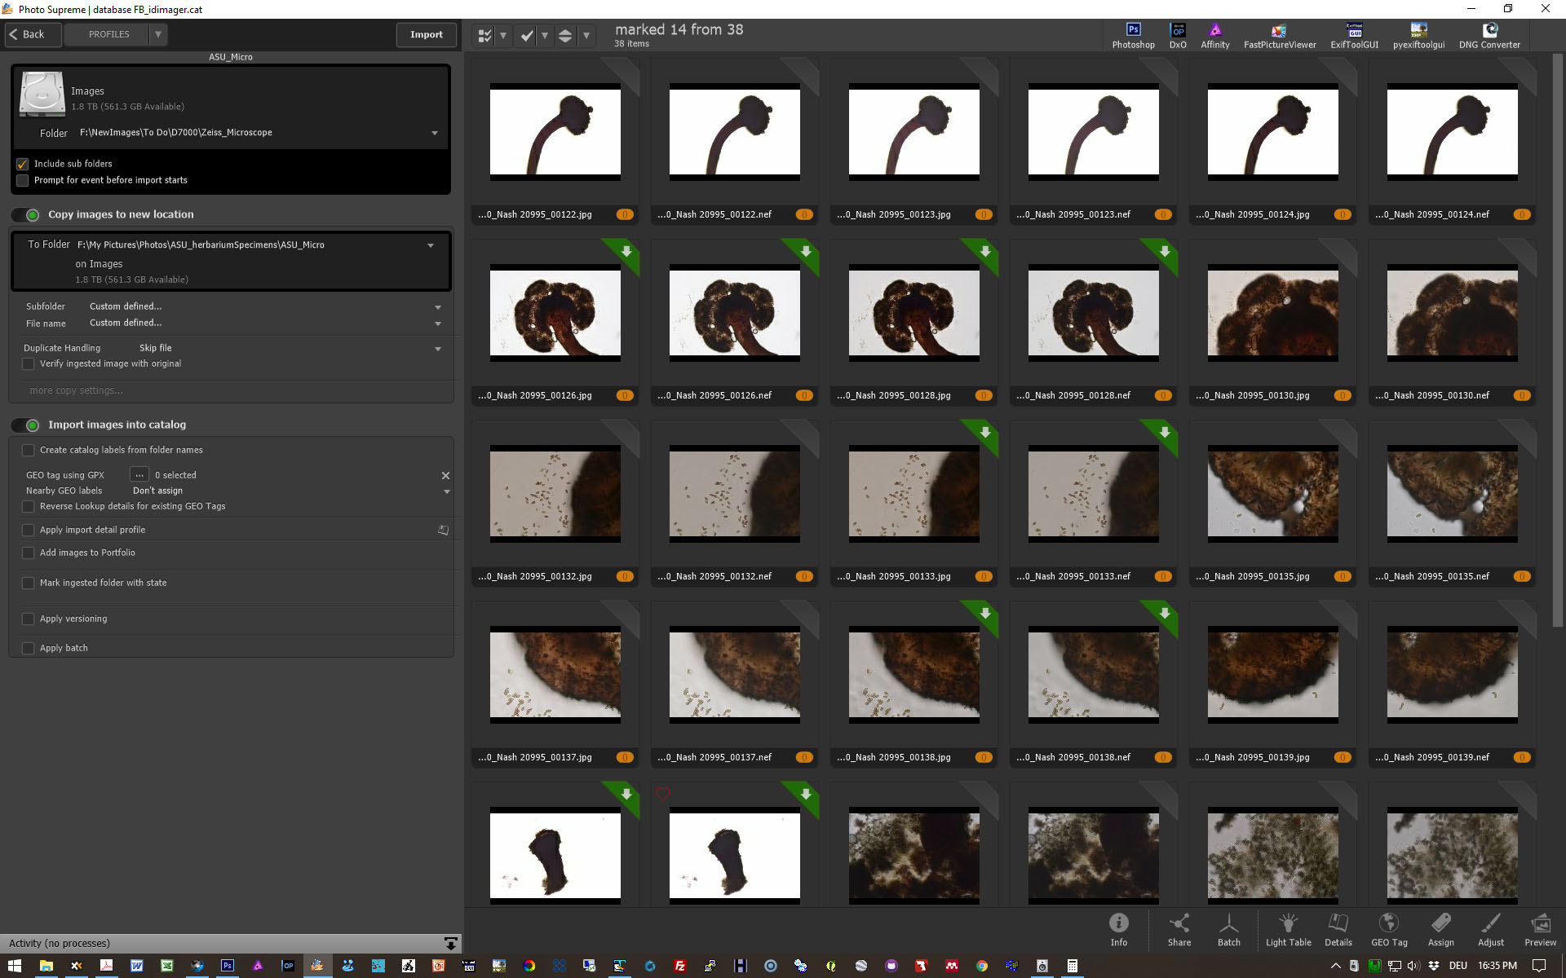The width and height of the screenshot is (1566, 978).
Task: Click the select-all checklist icon
Action: tap(484, 35)
